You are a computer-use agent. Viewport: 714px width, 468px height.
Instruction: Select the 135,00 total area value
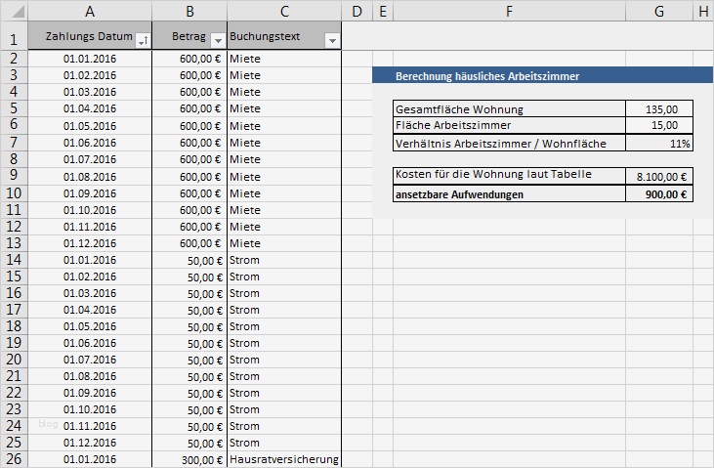[659, 108]
